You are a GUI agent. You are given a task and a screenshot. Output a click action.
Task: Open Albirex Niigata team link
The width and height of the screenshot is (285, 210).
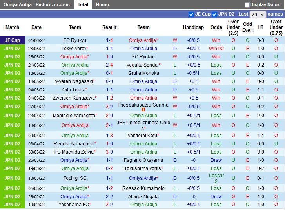143,196
